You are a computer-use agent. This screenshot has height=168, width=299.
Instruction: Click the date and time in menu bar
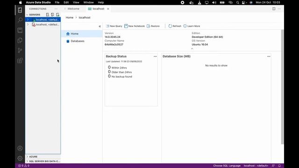268,2
